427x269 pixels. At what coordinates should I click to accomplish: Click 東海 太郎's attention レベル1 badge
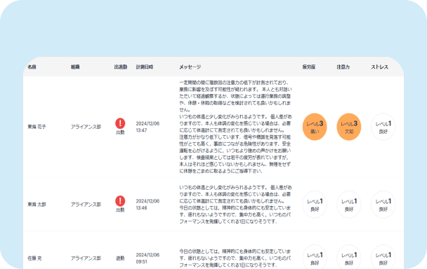(349, 205)
